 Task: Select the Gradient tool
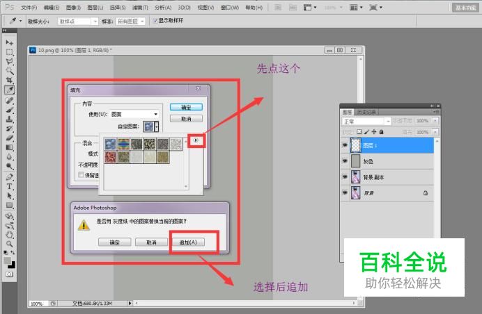[x=10, y=147]
